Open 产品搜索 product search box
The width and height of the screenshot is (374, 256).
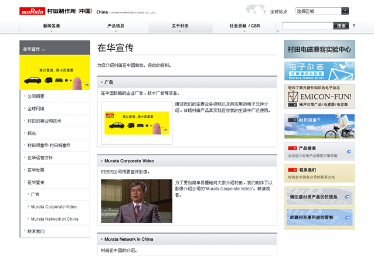[x=319, y=152]
